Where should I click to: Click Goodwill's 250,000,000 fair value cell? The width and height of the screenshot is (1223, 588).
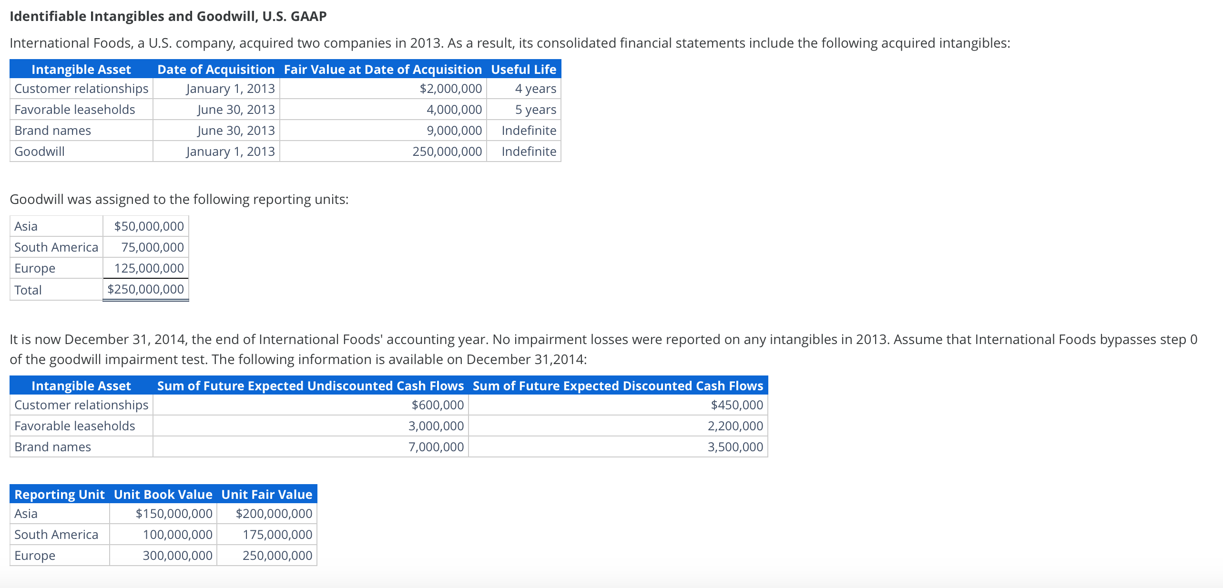447,152
